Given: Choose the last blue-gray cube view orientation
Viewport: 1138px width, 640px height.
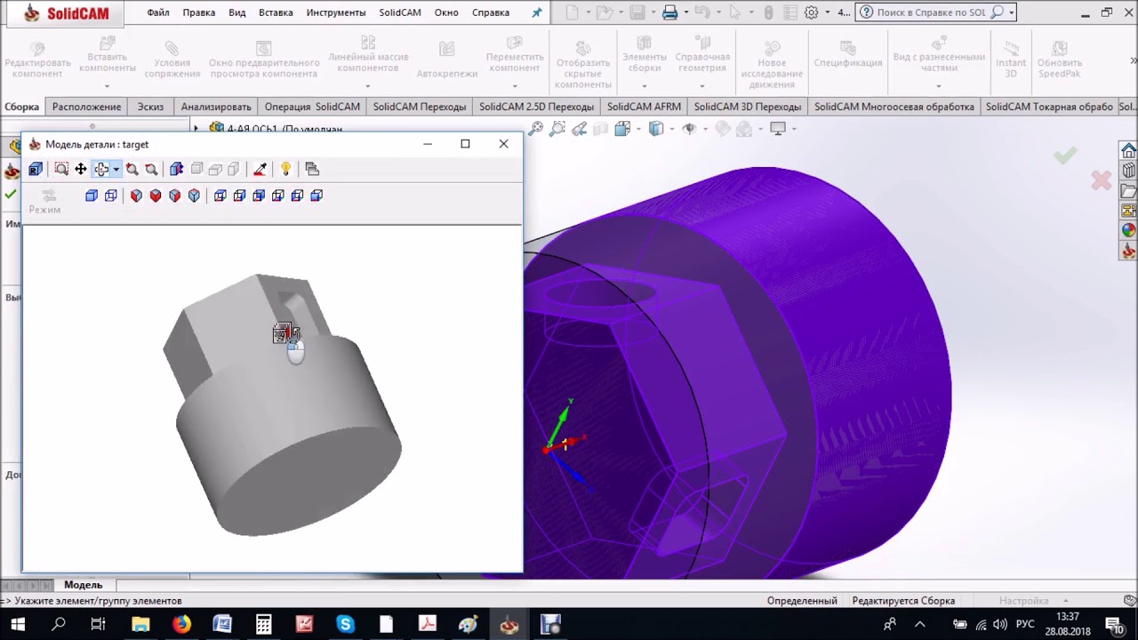Looking at the screenshot, I should tap(195, 196).
